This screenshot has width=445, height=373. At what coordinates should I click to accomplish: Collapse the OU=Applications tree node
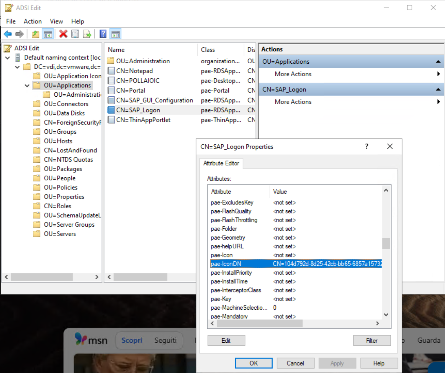click(x=27, y=85)
